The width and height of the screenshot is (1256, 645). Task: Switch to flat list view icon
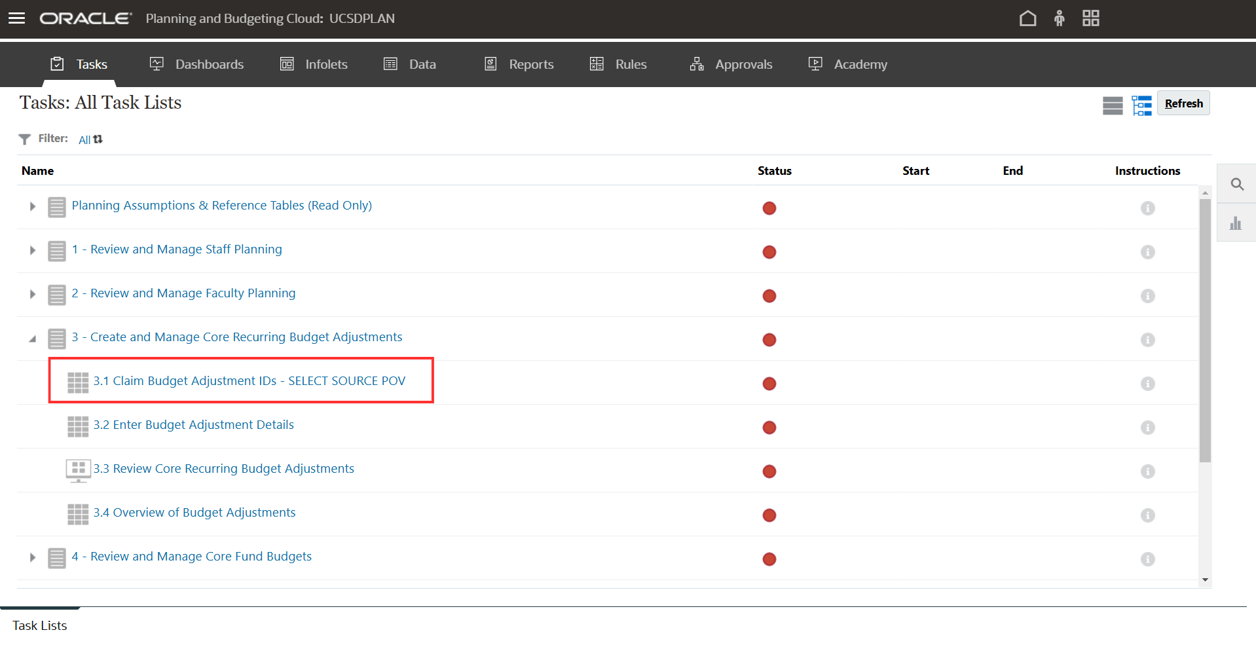(x=1113, y=105)
